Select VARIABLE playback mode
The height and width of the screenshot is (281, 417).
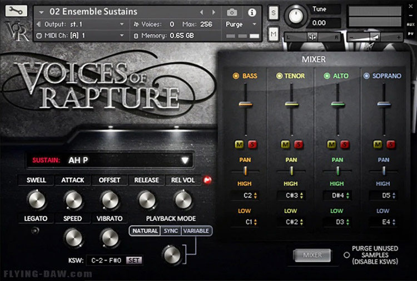tap(196, 231)
